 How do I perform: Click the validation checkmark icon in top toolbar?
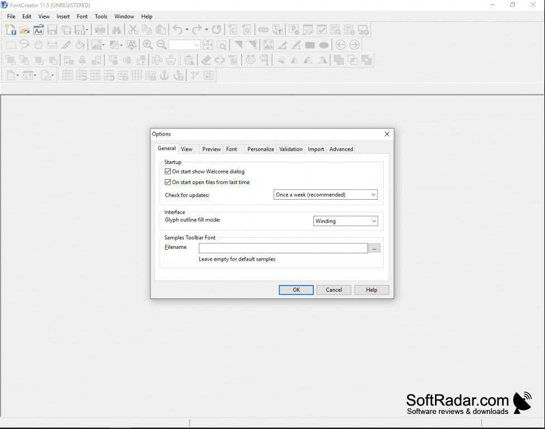tap(322, 30)
